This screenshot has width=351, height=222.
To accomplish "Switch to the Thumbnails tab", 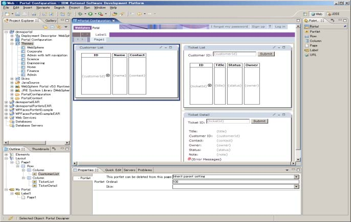I will click(x=40, y=149).
